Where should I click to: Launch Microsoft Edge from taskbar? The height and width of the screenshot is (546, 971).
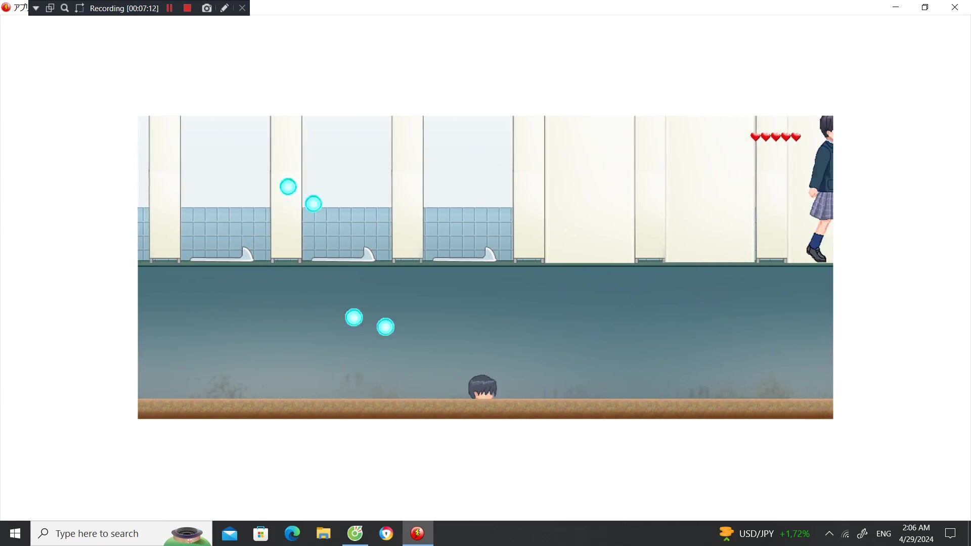292,533
